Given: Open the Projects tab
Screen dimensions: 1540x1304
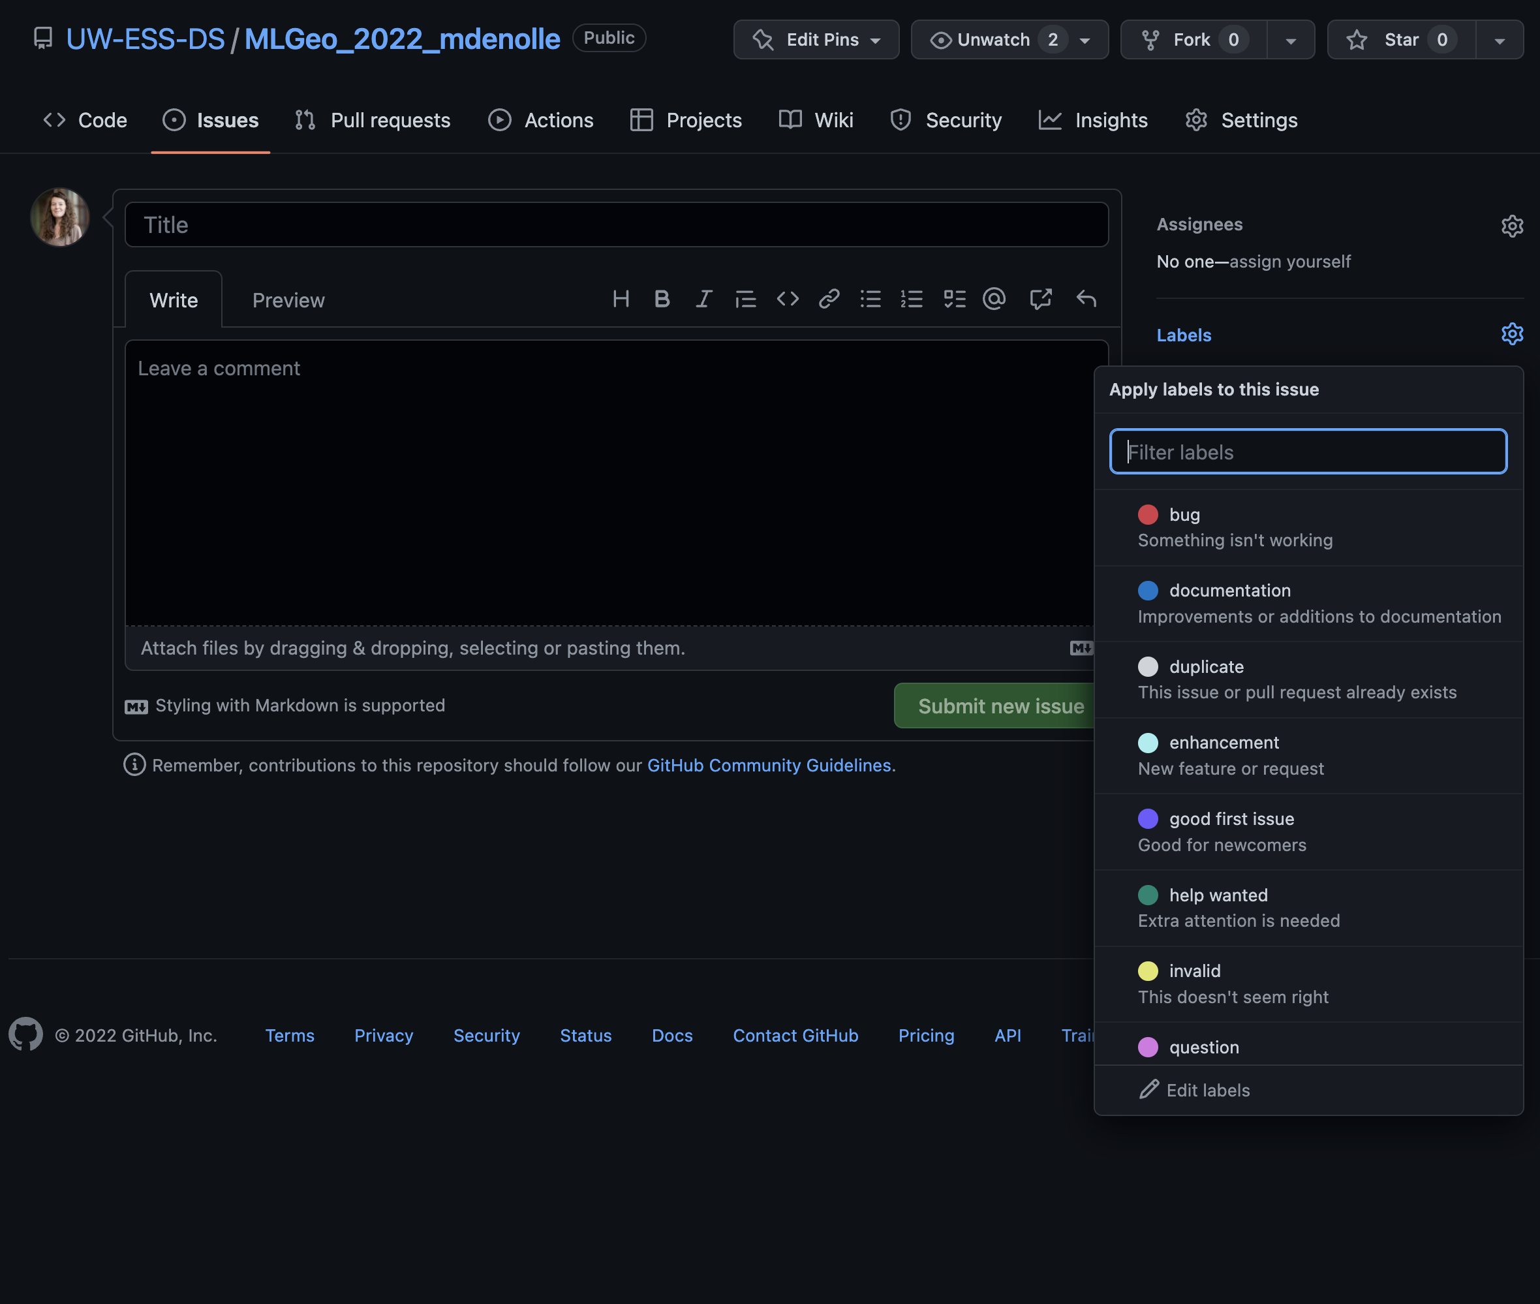Looking at the screenshot, I should click(686, 119).
